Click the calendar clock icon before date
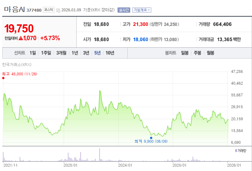252x171 pixels. (x=58, y=10)
